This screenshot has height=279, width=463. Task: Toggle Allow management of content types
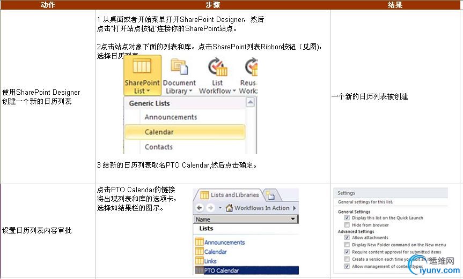point(347,266)
